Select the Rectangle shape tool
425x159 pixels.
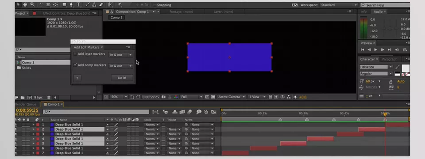[x=65, y=4]
